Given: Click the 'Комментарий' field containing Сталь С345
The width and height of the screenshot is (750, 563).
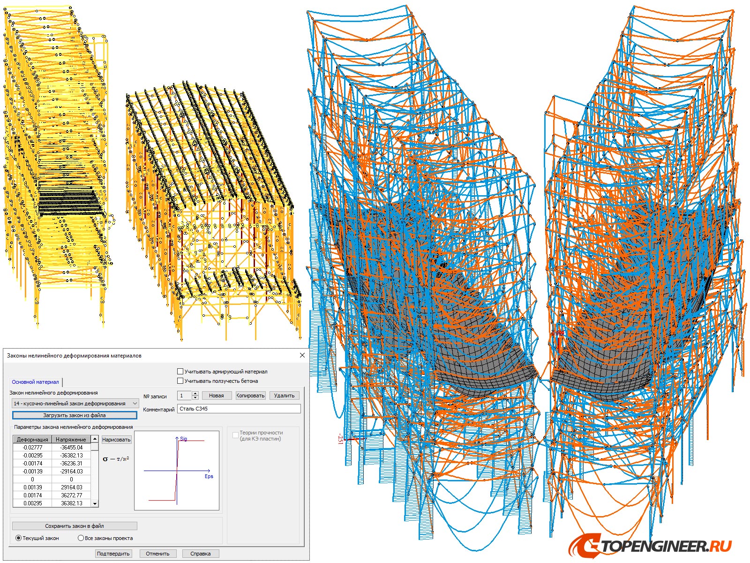Looking at the screenshot, I should (x=239, y=409).
